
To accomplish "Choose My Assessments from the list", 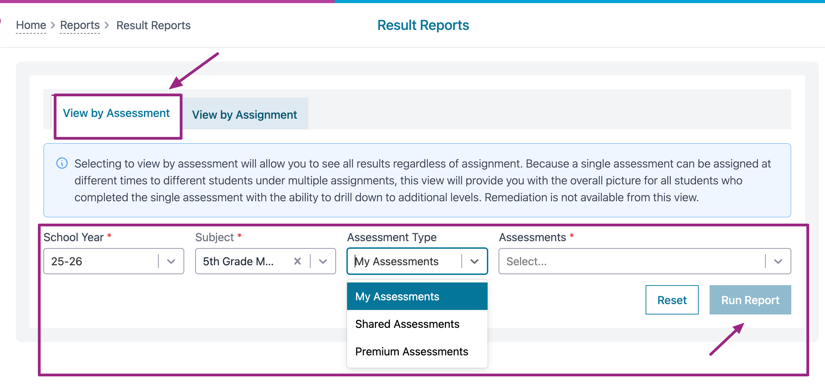I will click(397, 297).
